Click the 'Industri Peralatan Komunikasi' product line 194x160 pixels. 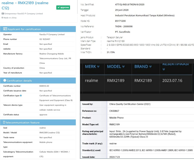coord(145,15)
